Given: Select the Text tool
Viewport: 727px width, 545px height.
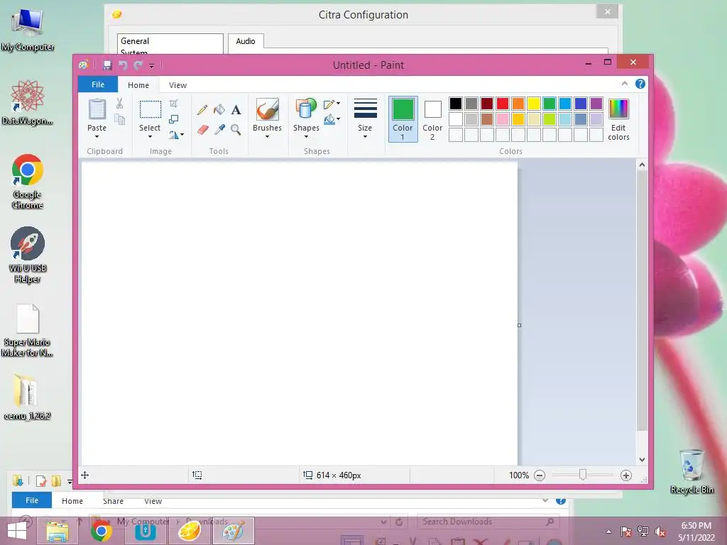Looking at the screenshot, I should tap(236, 110).
